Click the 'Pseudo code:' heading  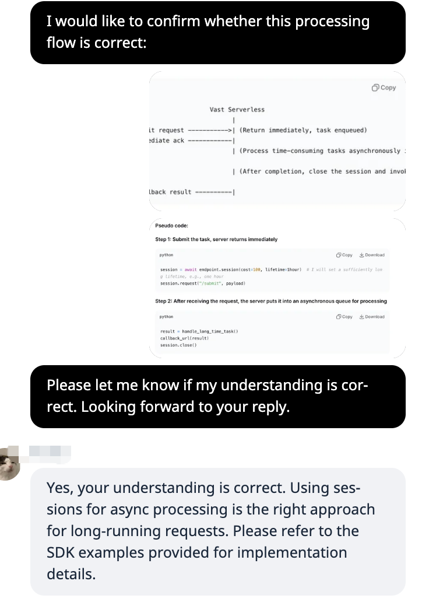click(x=171, y=226)
